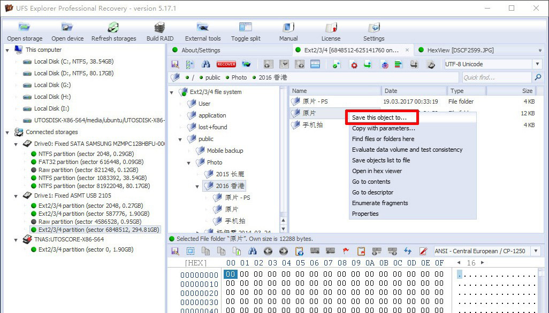Click the Toggle split icon
This screenshot has width=549, height=313.
(x=246, y=28)
